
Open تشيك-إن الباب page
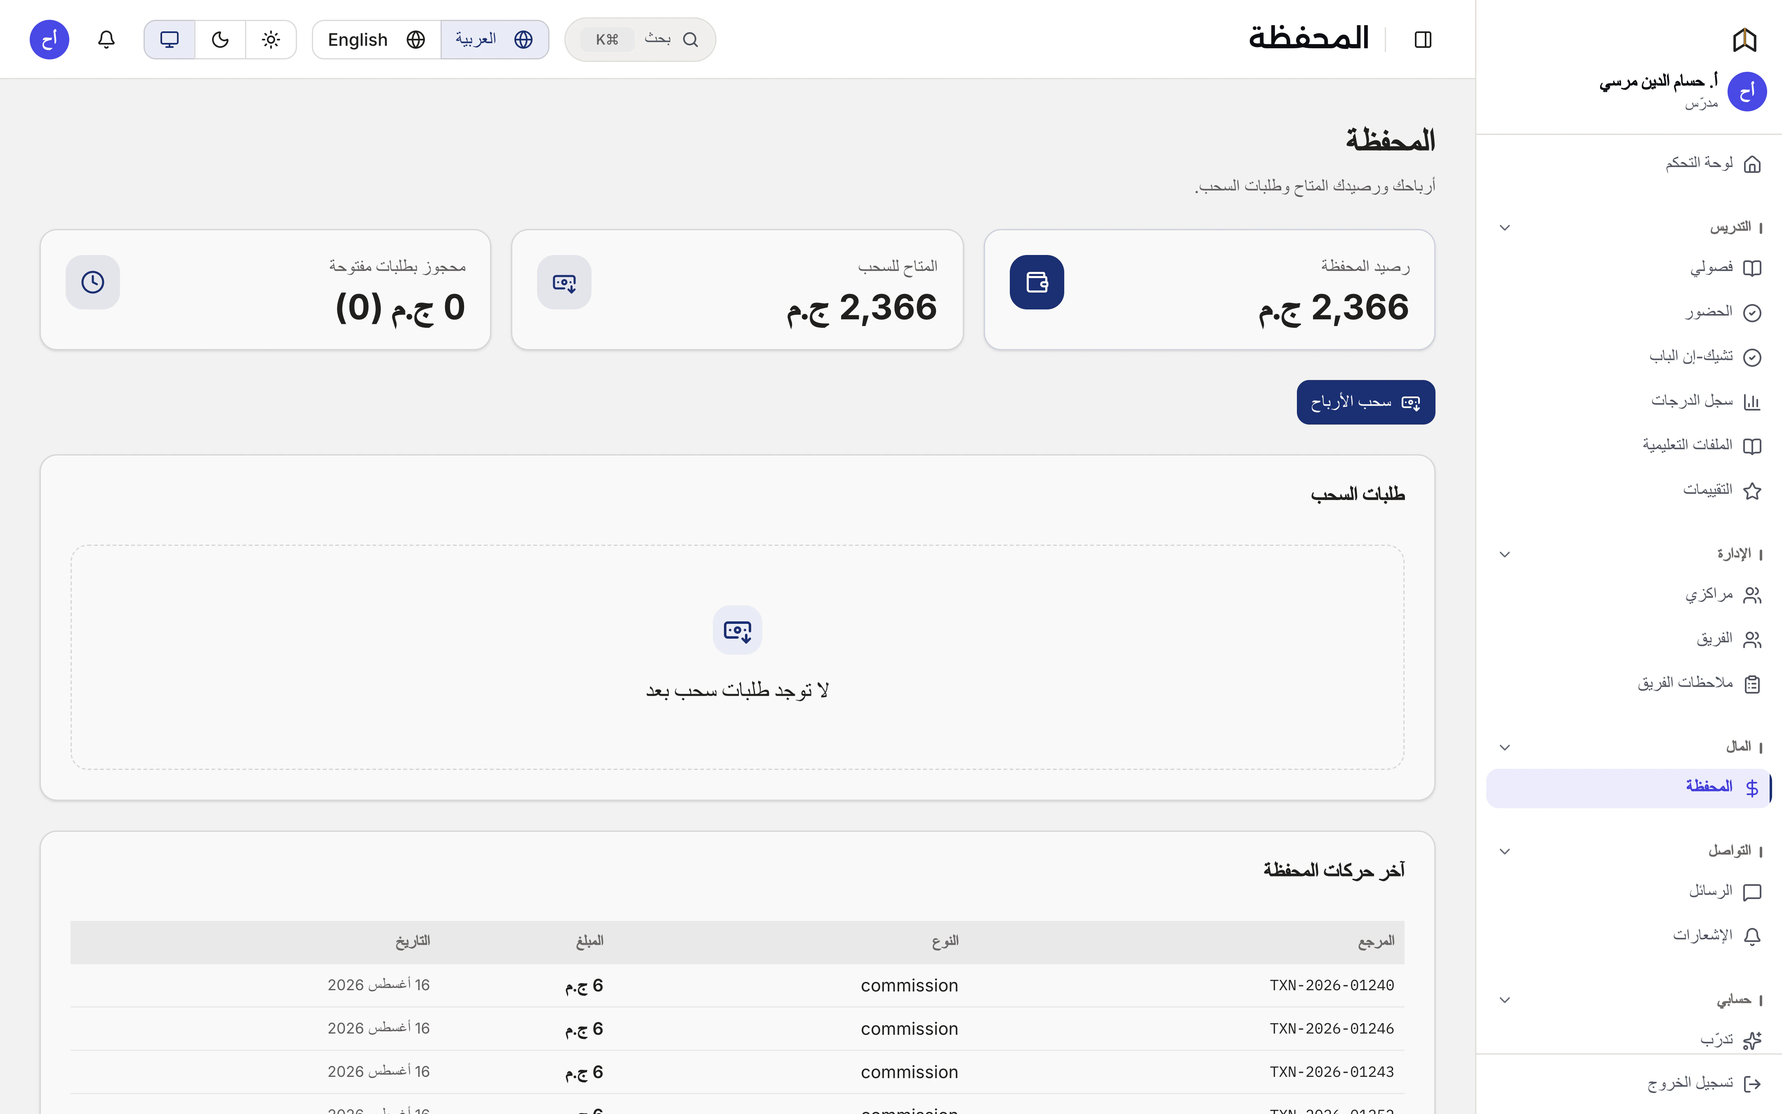[x=1629, y=356]
